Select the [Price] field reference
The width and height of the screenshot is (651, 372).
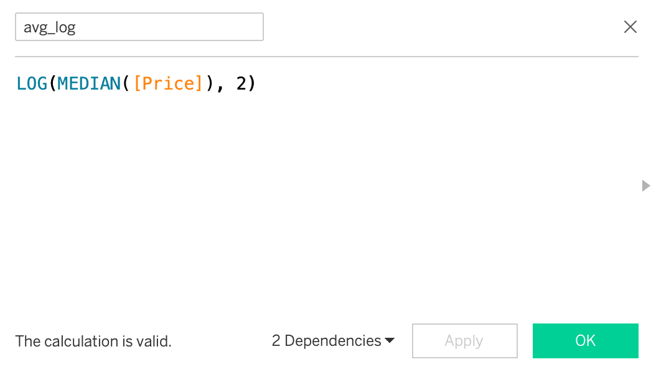(x=168, y=83)
